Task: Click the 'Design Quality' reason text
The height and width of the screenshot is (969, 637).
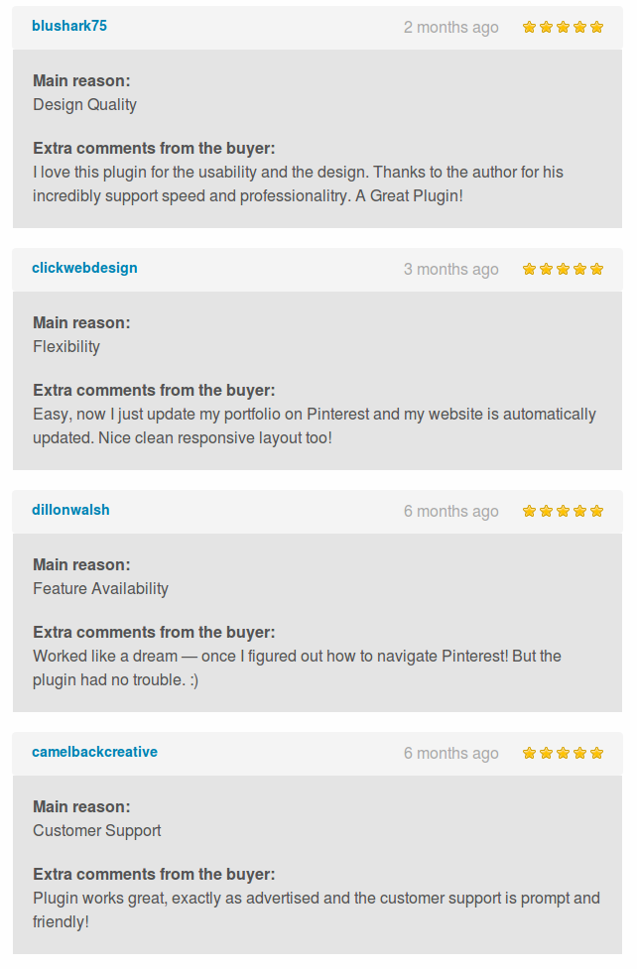Action: click(x=84, y=105)
